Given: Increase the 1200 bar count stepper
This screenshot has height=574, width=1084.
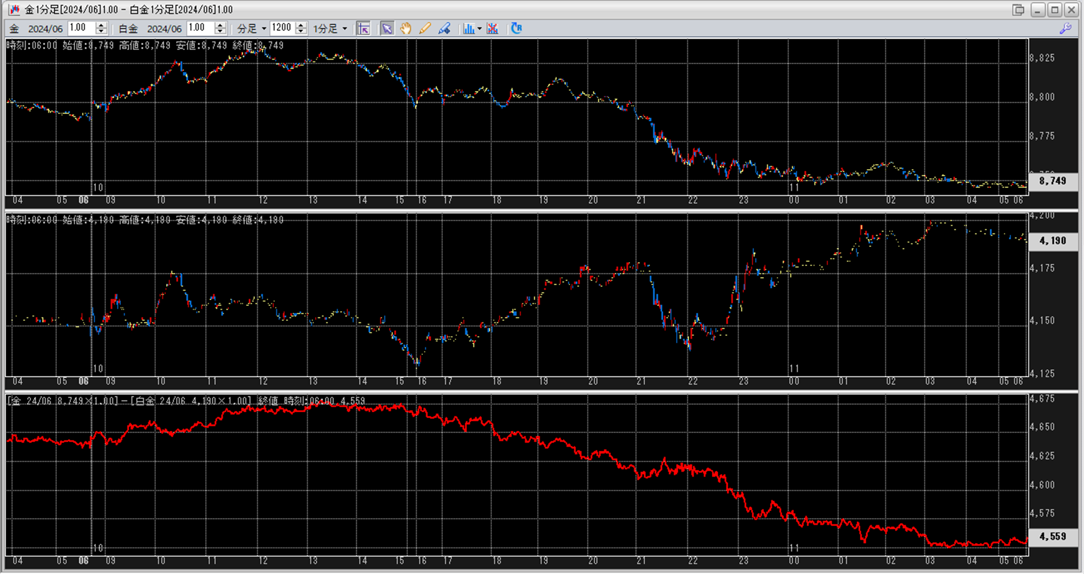Looking at the screenshot, I should coord(301,25).
